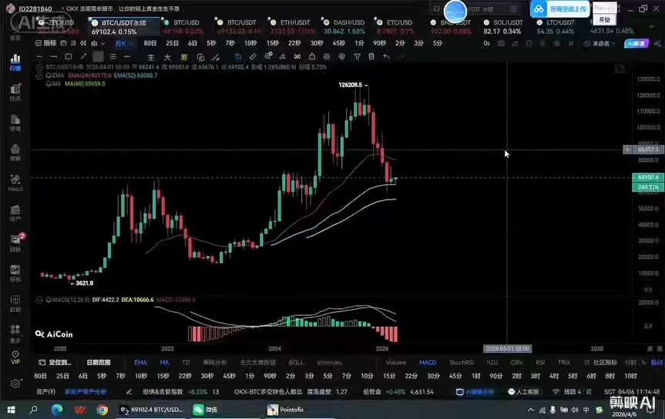The height and width of the screenshot is (419, 665).
Task: Toggle the EMA overlay in bottom indicator bar
Action: tap(140, 363)
